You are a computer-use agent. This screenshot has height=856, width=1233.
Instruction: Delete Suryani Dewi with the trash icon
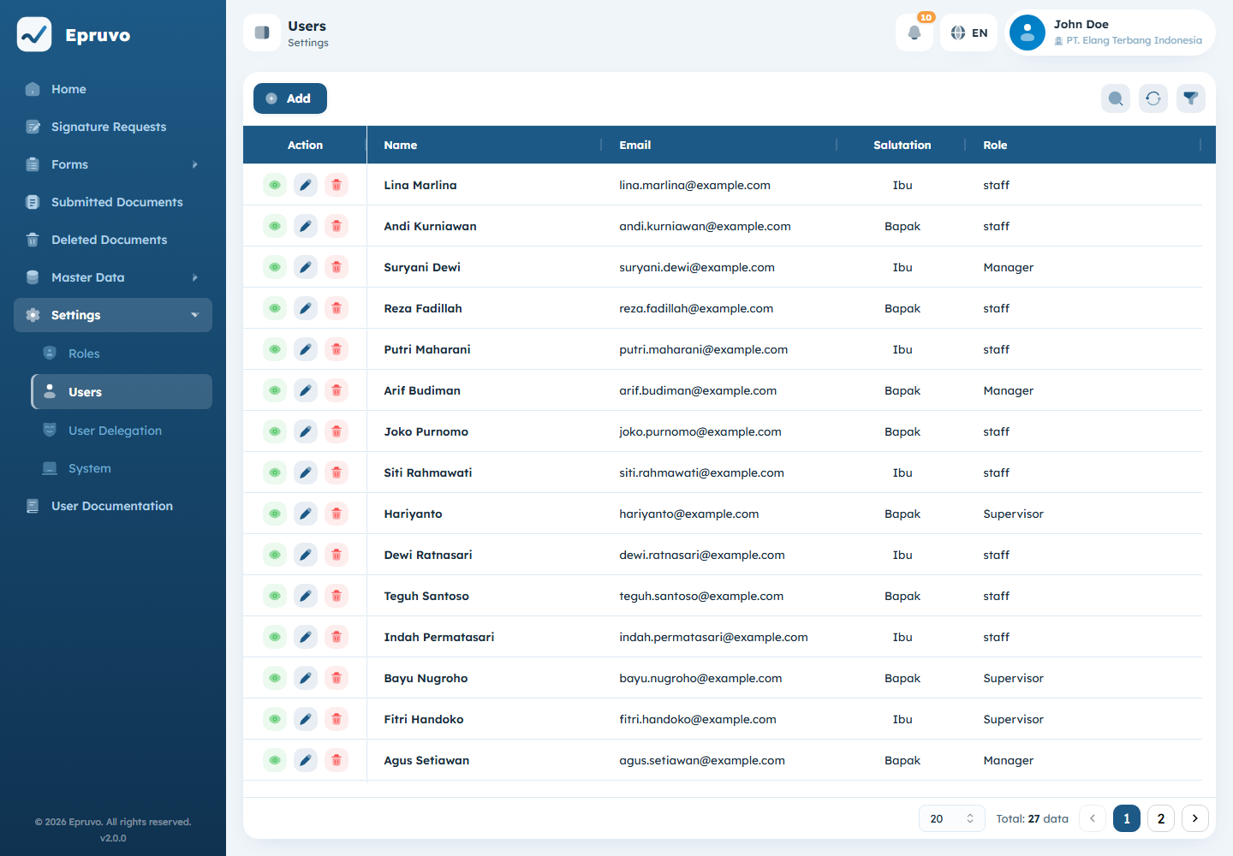pos(337,267)
